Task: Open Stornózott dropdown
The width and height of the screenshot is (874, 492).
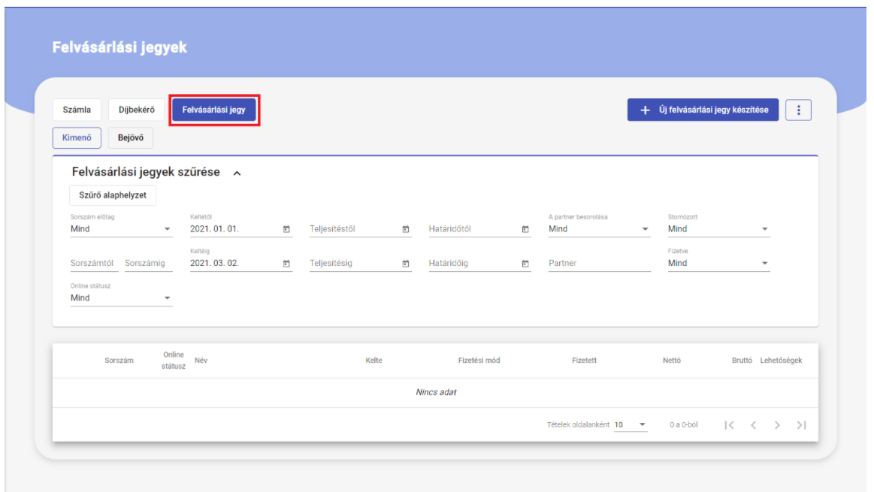Action: [718, 229]
